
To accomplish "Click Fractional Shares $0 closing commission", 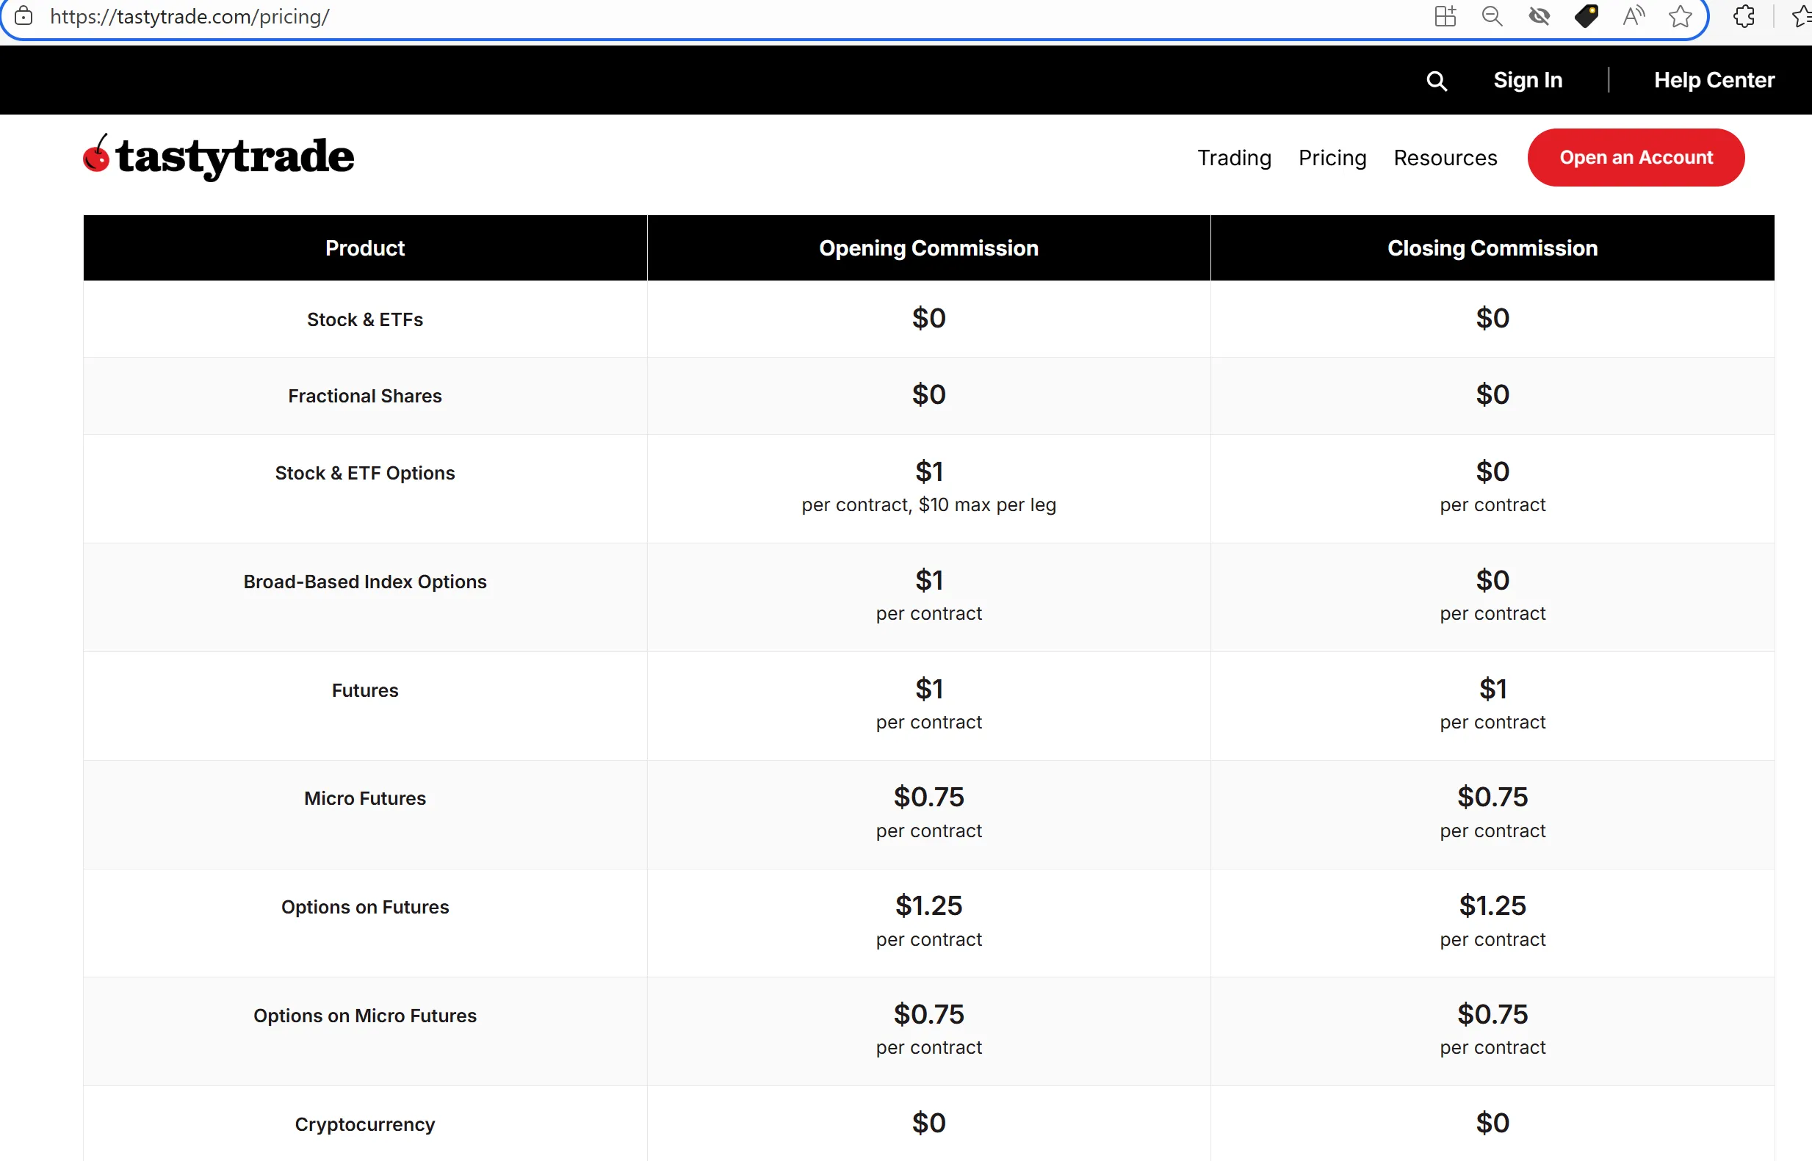I will tap(1492, 394).
